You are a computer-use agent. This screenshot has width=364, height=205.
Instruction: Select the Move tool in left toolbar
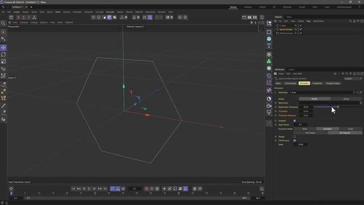tap(3, 48)
